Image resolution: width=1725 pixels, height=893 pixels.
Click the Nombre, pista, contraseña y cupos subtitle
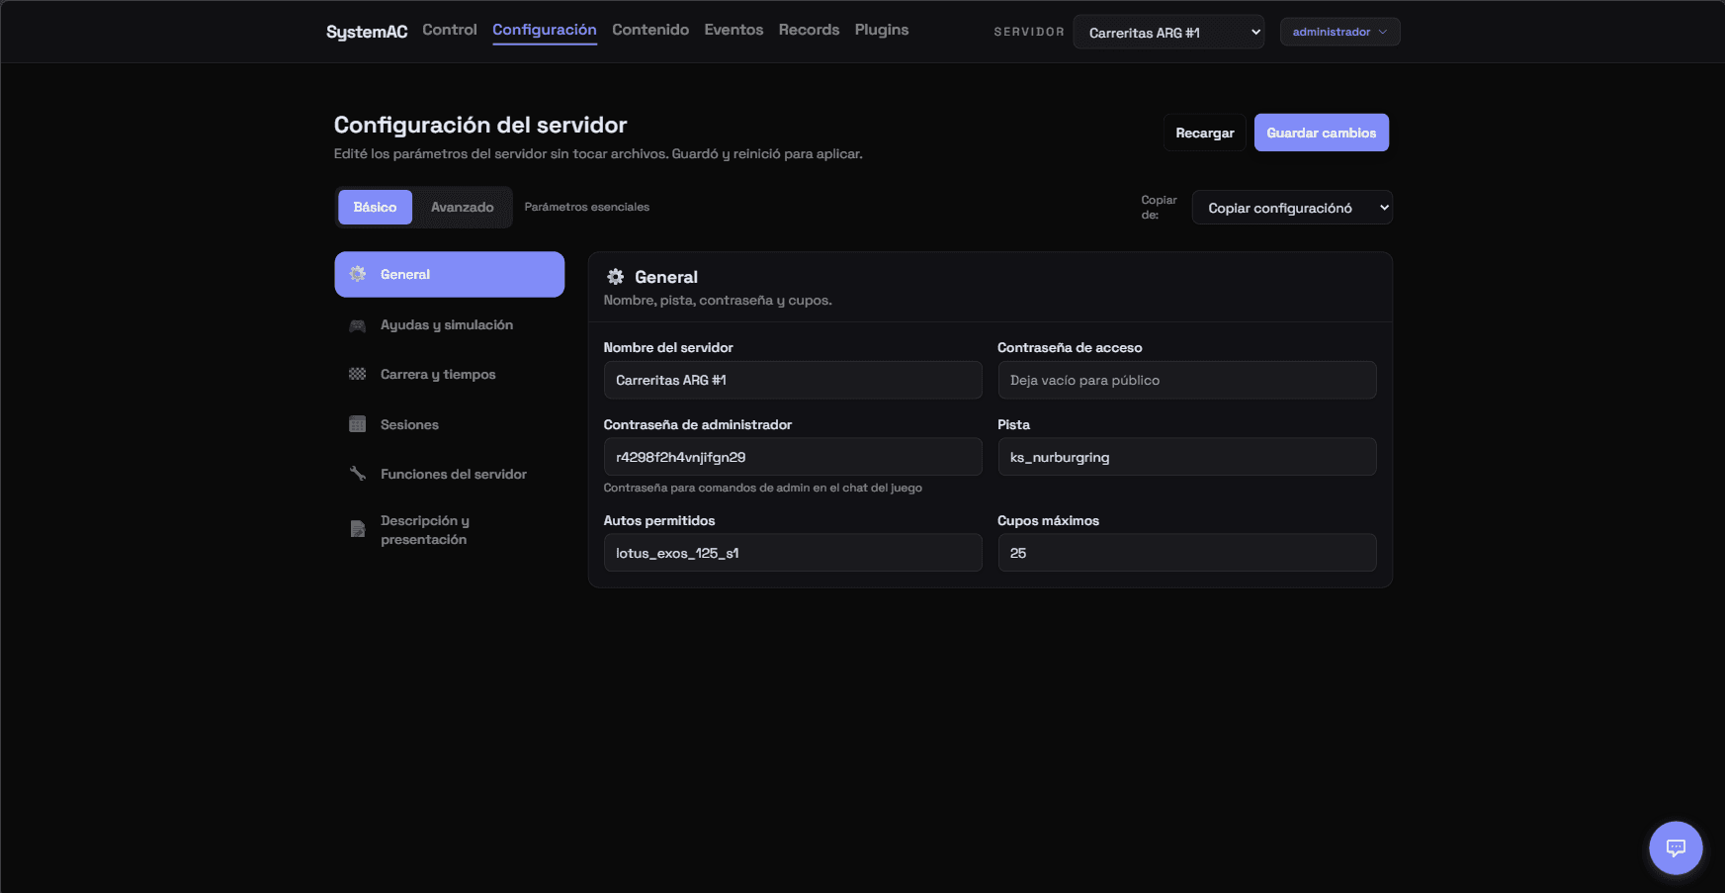pos(718,301)
